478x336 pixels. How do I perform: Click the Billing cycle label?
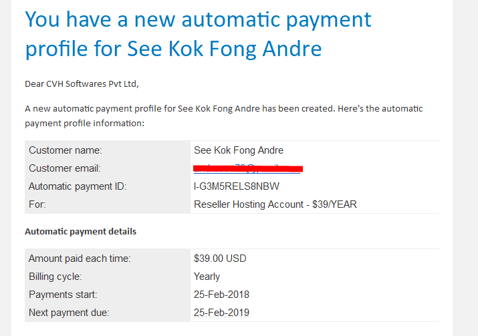(x=55, y=277)
